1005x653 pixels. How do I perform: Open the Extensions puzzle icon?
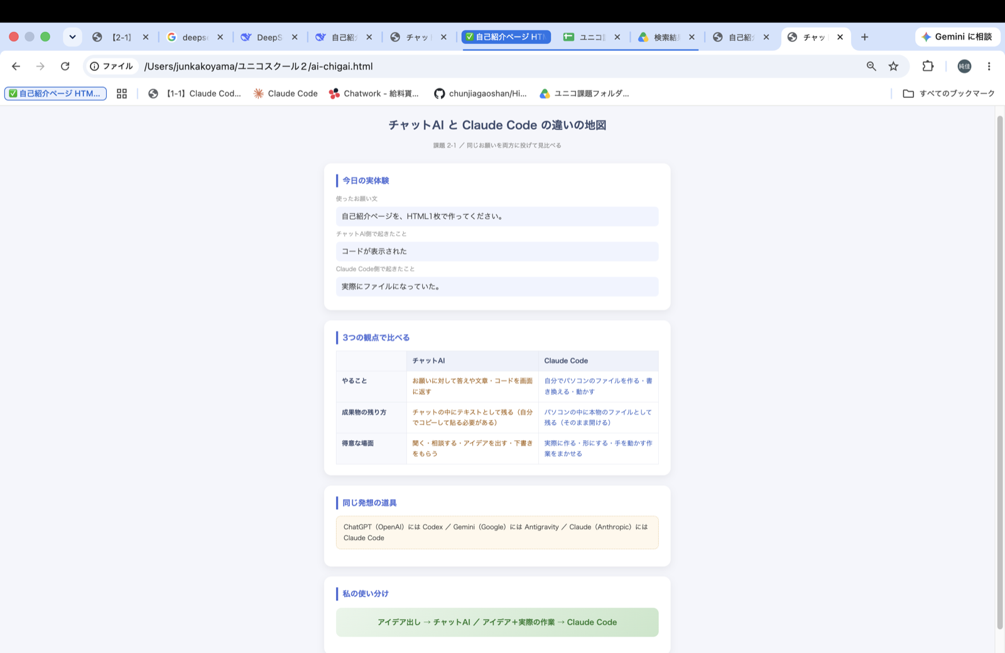point(928,66)
